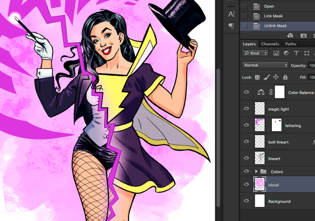This screenshot has width=315, height=221.
Task: Click the Opacity value field
Action: pos(311,65)
